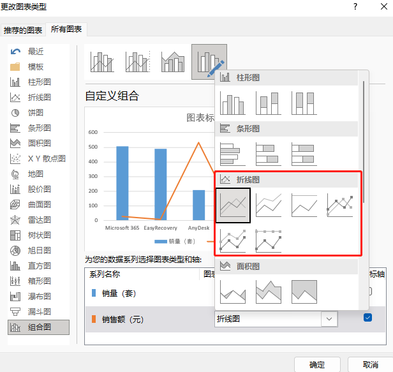This screenshot has width=393, height=372.
Task: Select the 树状图 treemap category
Action: pos(38,235)
